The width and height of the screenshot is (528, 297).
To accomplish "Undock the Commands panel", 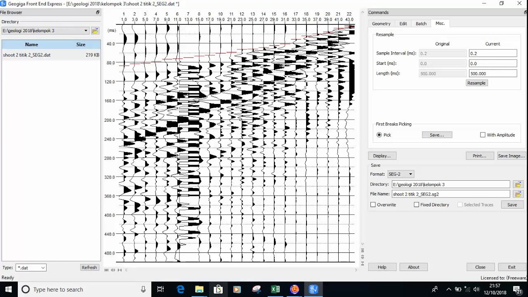I will point(526,13).
